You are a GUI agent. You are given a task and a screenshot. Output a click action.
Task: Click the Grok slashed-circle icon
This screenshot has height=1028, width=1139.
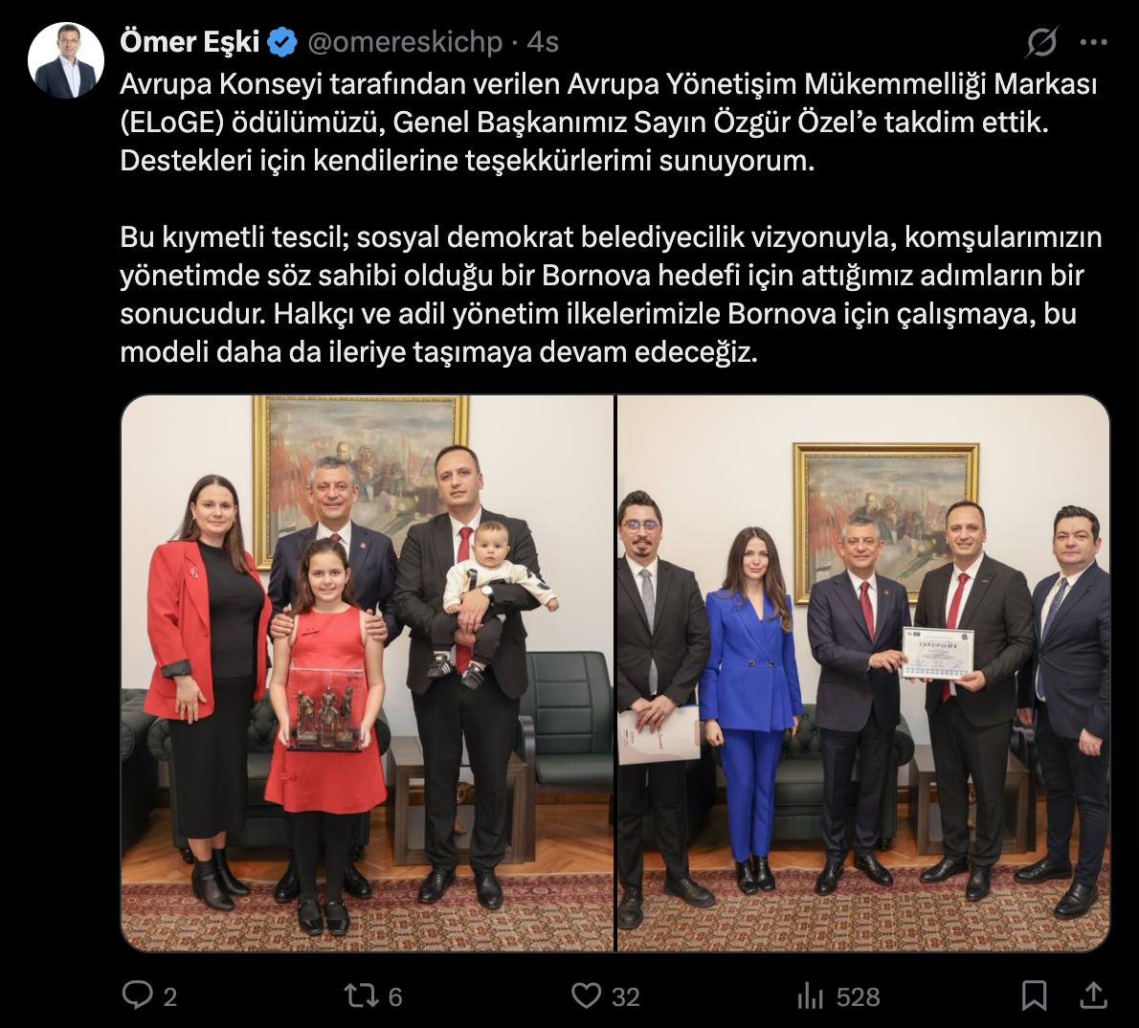click(1041, 42)
